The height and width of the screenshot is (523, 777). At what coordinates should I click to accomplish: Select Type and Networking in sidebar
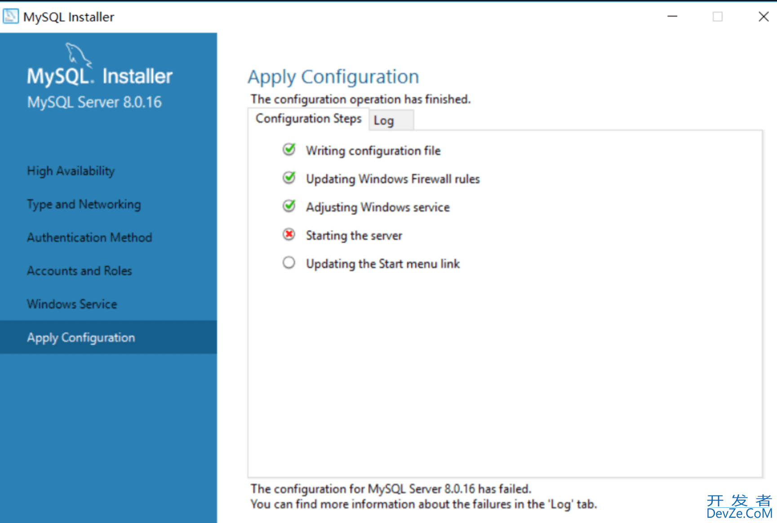point(84,204)
